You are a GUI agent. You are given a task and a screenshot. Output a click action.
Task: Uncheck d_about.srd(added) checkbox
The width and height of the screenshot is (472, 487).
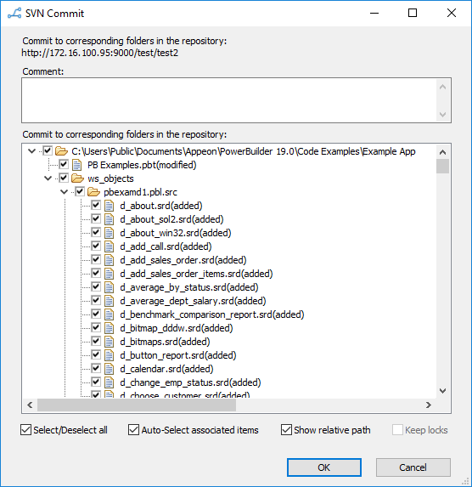coord(96,206)
